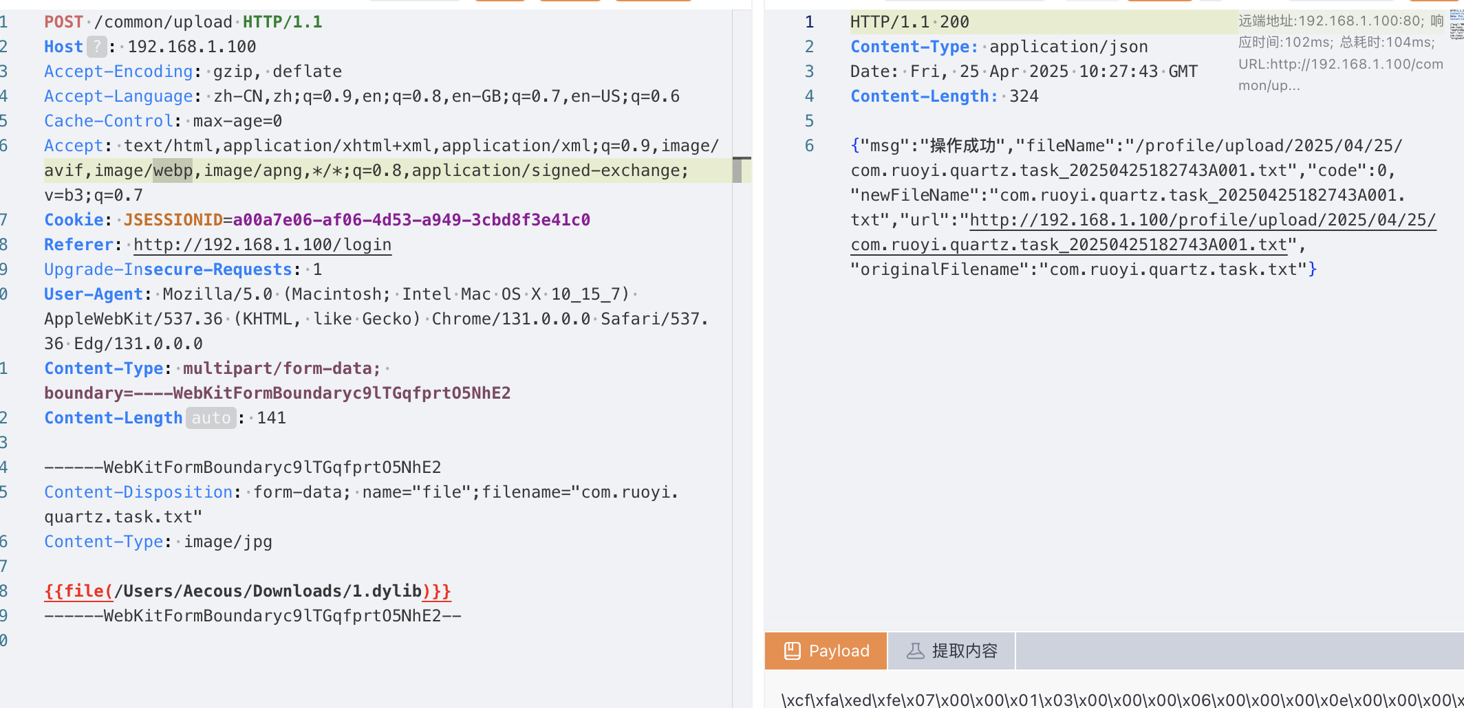Click the Accept-Language header name
Image resolution: width=1464 pixels, height=708 pixels.
pyautogui.click(x=118, y=96)
